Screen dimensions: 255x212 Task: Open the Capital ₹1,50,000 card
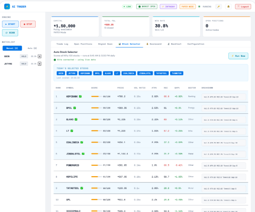tap(75, 27)
